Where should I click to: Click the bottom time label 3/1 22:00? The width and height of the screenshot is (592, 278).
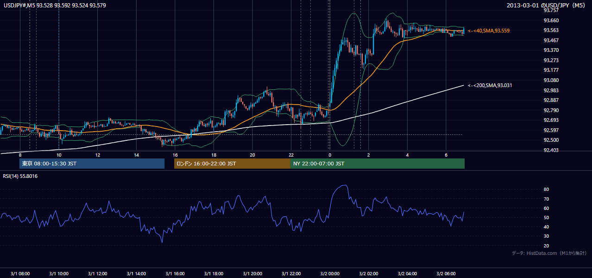(x=291, y=273)
